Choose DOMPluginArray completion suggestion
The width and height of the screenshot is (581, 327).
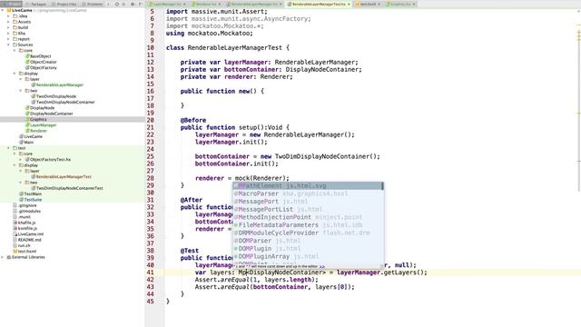click(x=309, y=256)
